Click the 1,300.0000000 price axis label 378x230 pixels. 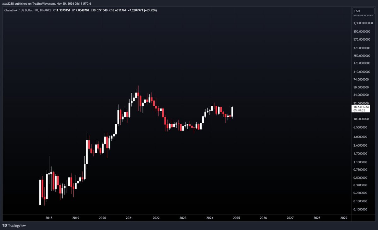pyautogui.click(x=364, y=23)
